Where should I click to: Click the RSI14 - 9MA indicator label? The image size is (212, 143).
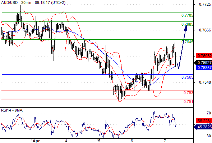(x=12, y=110)
